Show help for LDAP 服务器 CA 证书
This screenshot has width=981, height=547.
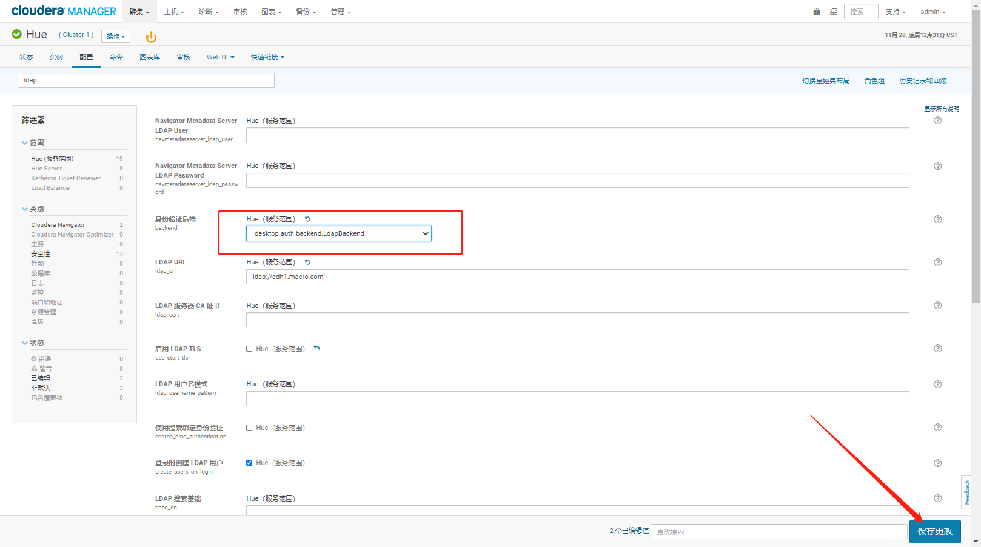[938, 306]
